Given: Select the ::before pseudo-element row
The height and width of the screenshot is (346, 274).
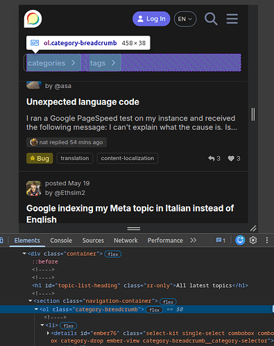Looking at the screenshot, I should tap(45, 261).
